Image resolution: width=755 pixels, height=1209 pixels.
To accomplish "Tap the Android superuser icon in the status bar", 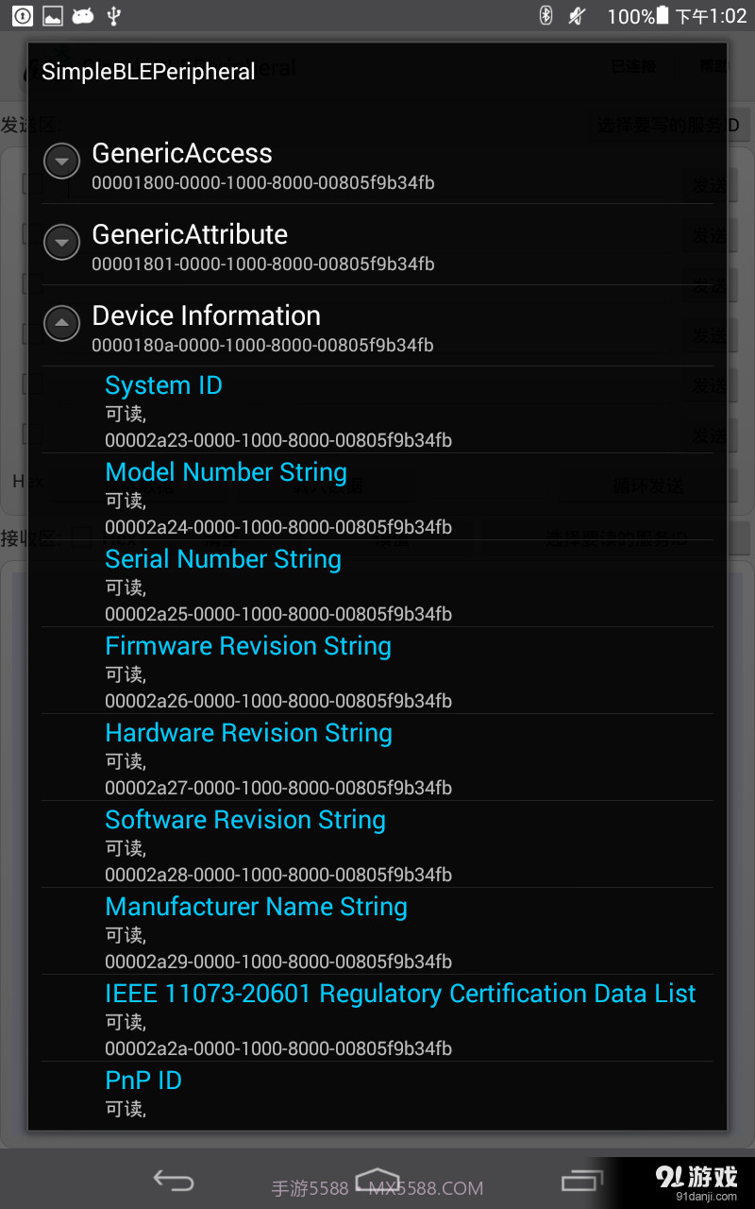I will (x=83, y=16).
